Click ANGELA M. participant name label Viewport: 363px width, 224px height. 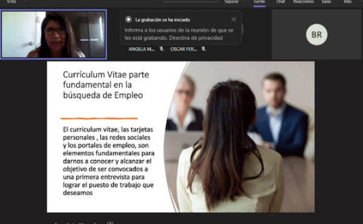tap(141, 49)
